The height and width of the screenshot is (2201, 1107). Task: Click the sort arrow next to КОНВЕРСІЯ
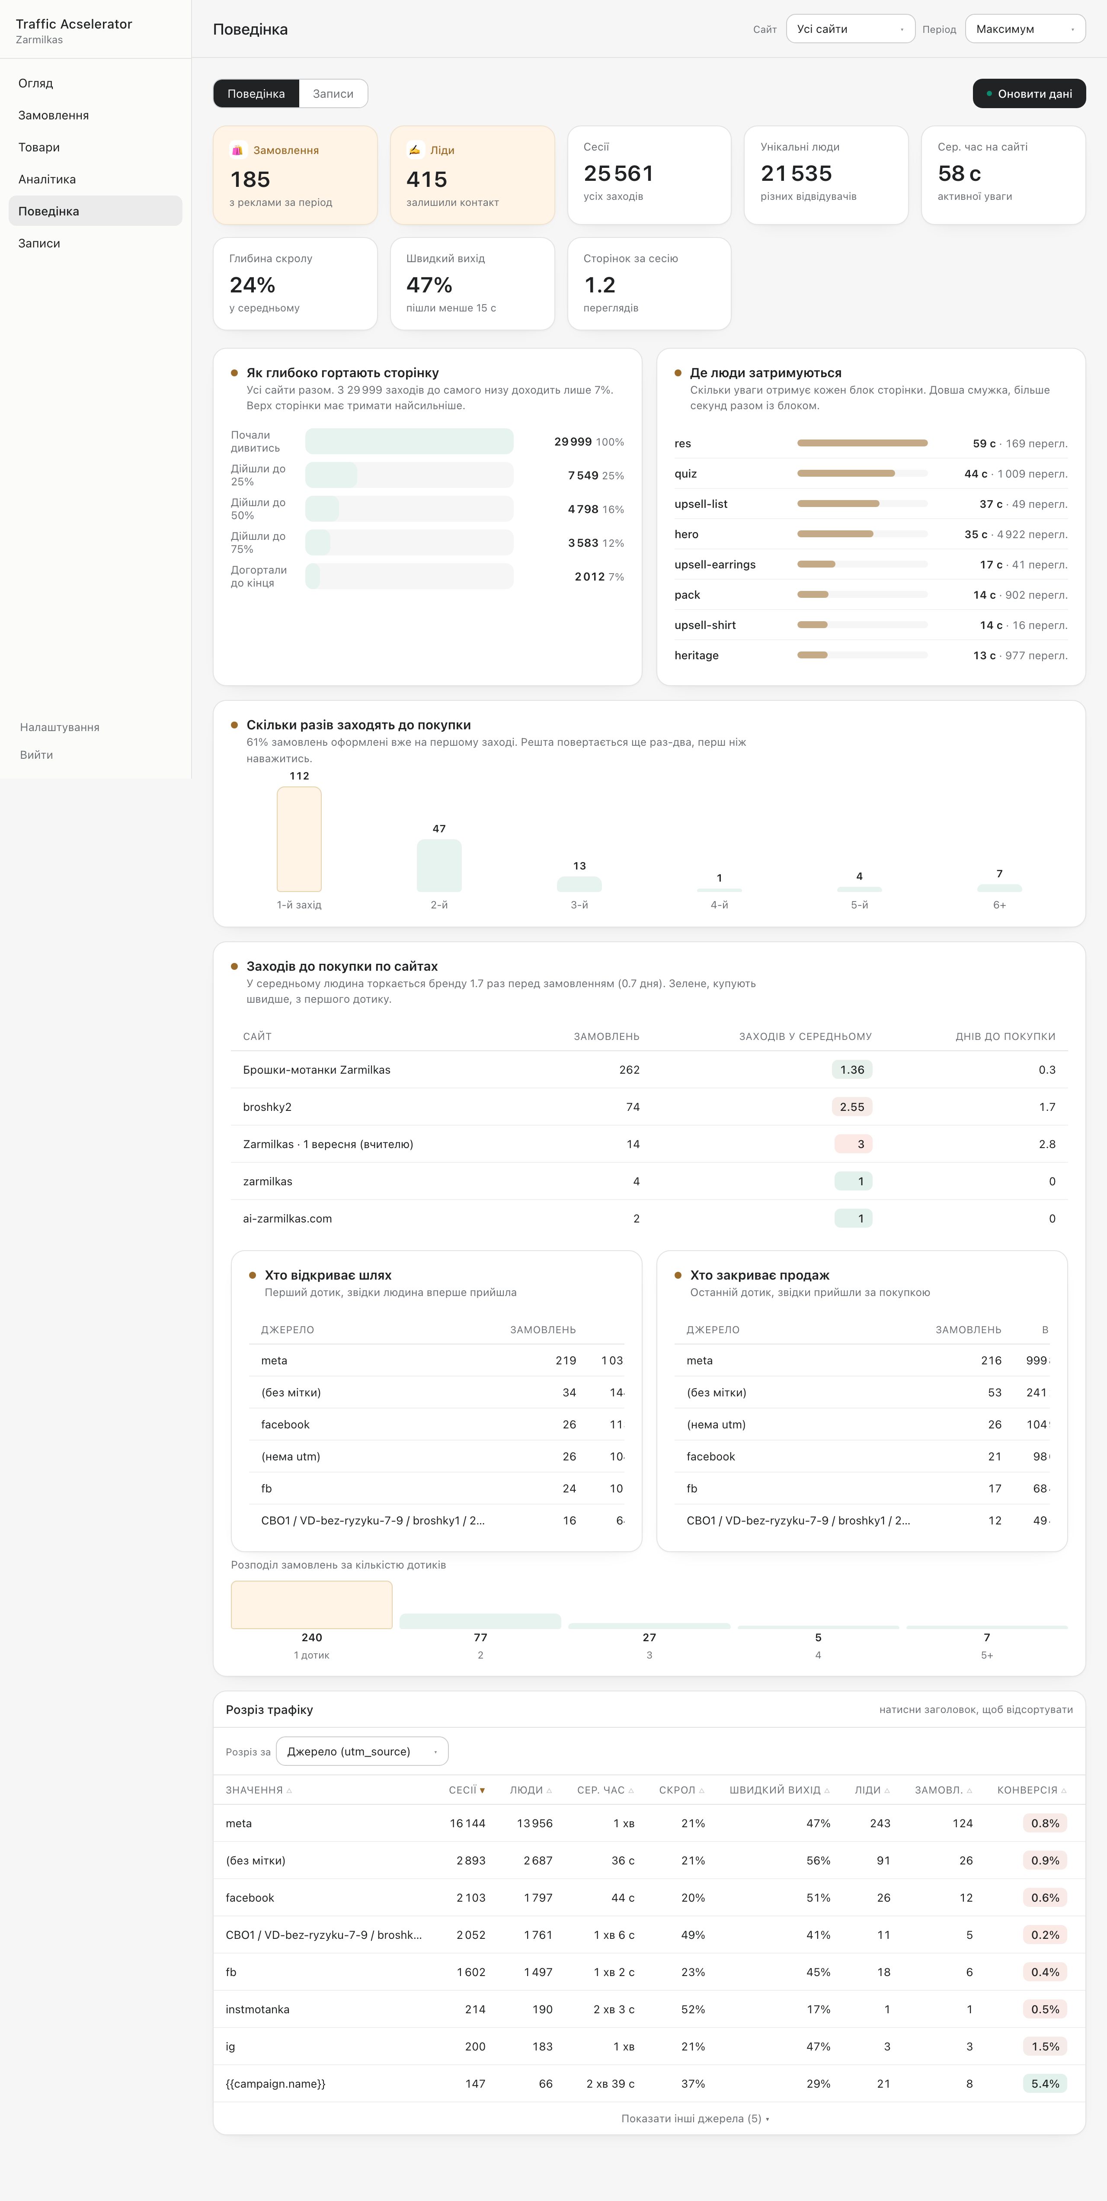pyautogui.click(x=1064, y=1791)
